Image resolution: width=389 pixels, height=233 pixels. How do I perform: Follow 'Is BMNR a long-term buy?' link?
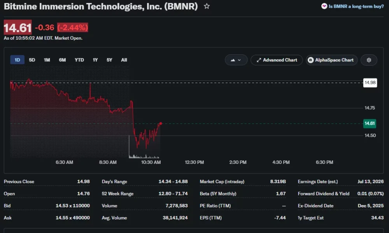click(352, 6)
